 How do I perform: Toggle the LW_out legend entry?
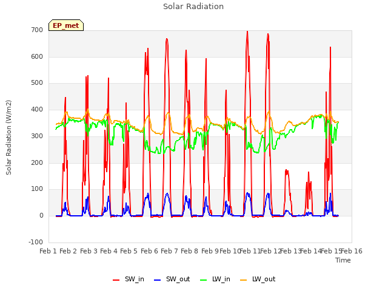[258, 279]
